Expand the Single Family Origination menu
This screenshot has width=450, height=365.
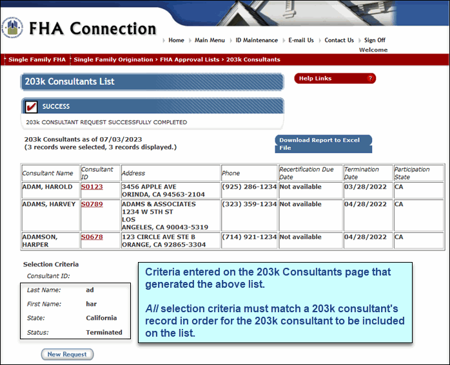pyautogui.click(x=113, y=60)
